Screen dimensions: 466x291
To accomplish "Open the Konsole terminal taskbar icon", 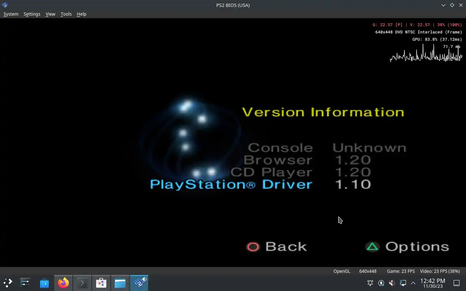I will (x=82, y=283).
